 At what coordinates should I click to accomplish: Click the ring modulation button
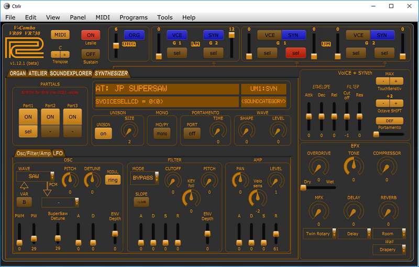(x=113, y=180)
